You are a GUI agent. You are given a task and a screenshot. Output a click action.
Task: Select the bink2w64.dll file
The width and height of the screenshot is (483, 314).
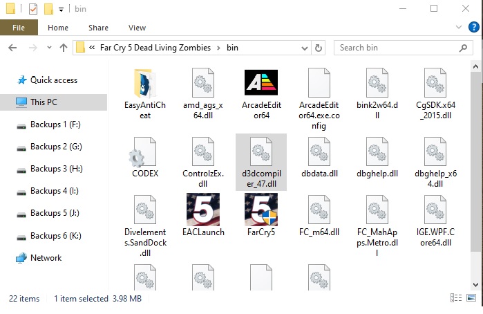377,94
